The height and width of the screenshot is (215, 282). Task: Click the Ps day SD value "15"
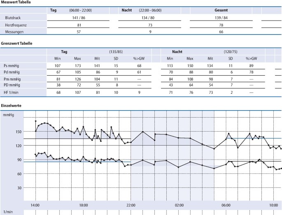(116, 66)
